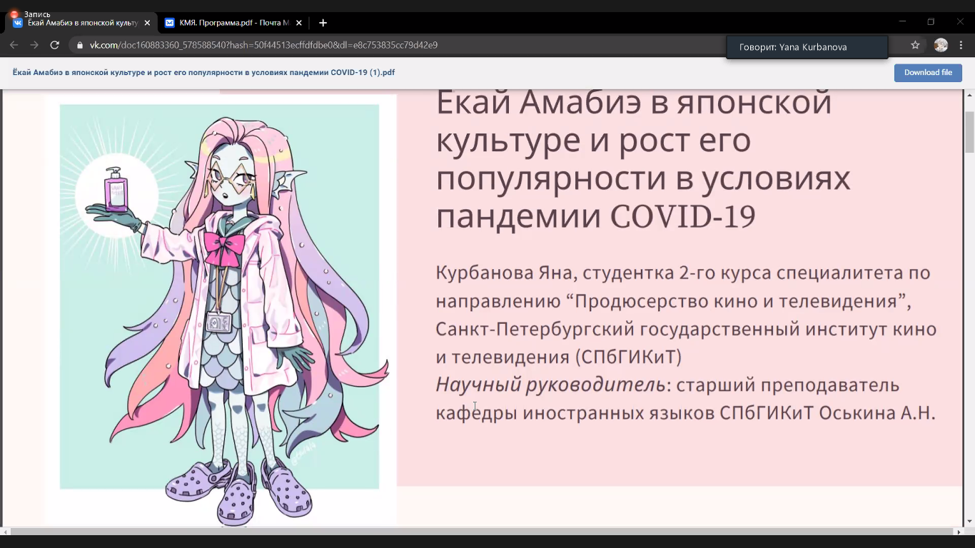
Task: Restore down the Chrome window
Action: click(931, 22)
